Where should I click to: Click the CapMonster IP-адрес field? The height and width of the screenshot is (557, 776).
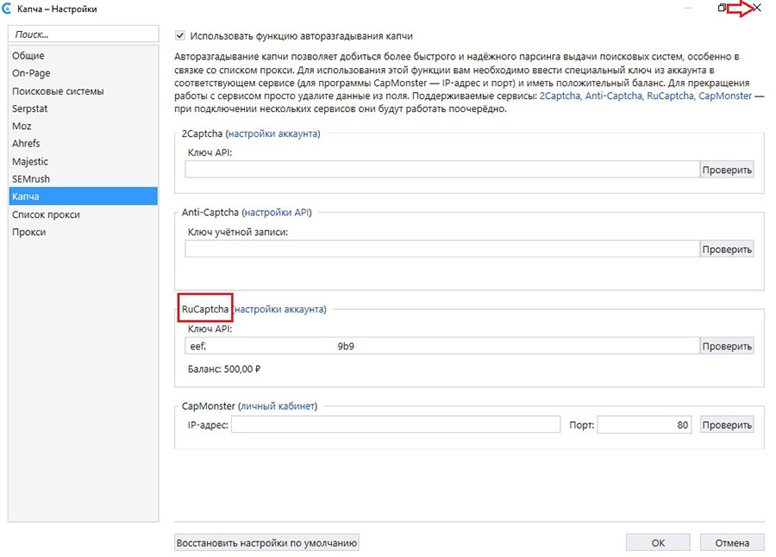pyautogui.click(x=396, y=424)
